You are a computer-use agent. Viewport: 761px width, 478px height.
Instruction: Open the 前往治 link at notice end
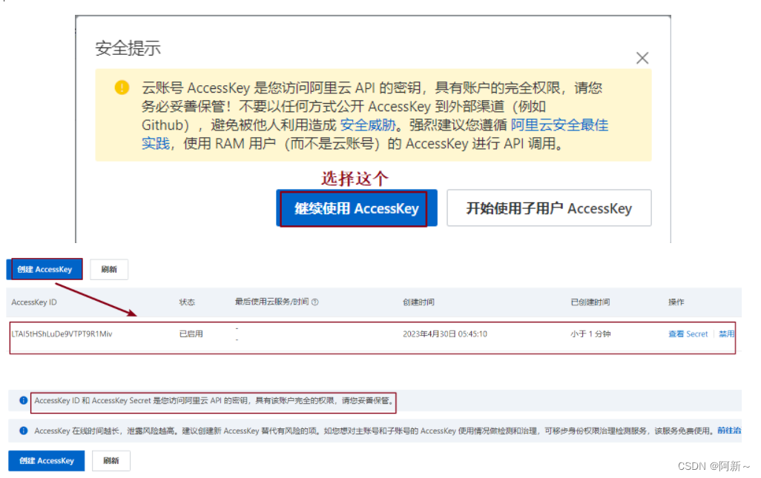(729, 431)
